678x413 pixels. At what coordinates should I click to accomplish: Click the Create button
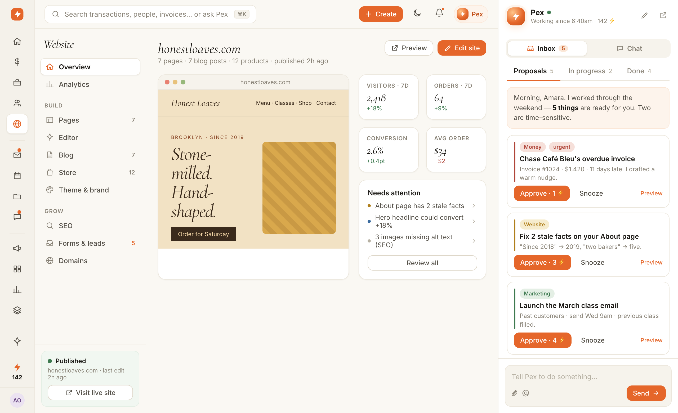381,14
